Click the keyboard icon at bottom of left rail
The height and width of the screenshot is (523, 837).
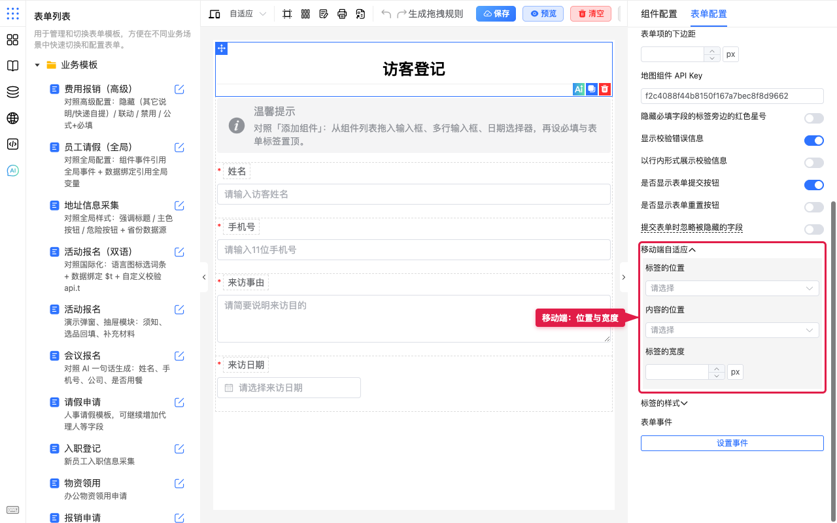pyautogui.click(x=12, y=510)
